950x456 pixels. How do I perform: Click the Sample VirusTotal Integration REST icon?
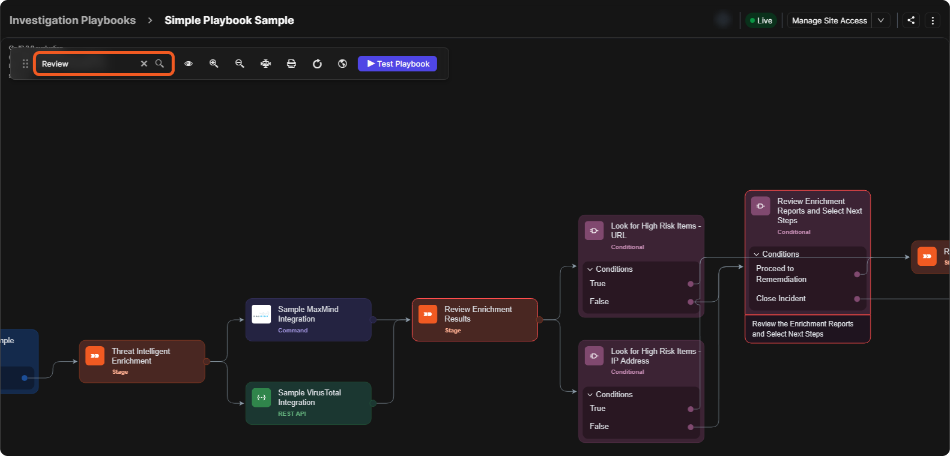(x=261, y=397)
